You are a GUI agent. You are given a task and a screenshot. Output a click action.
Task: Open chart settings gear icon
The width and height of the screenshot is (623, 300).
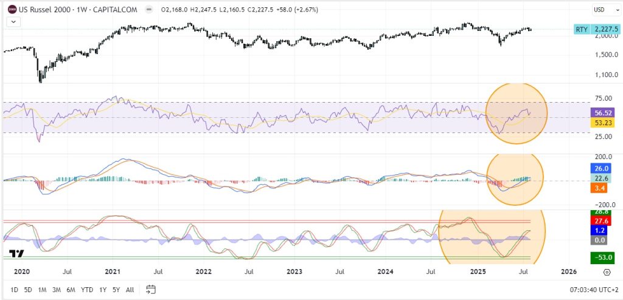[x=607, y=272]
